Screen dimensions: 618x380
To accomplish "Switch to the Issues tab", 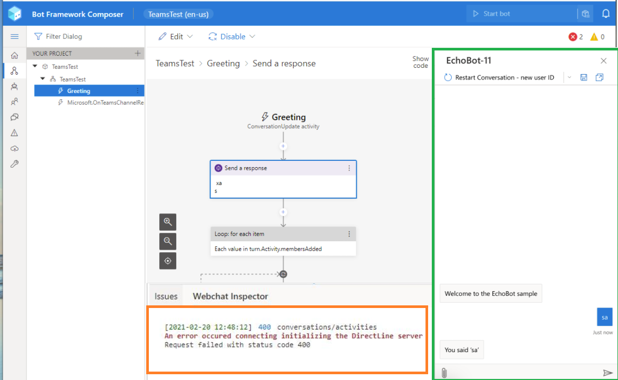I will tap(166, 296).
